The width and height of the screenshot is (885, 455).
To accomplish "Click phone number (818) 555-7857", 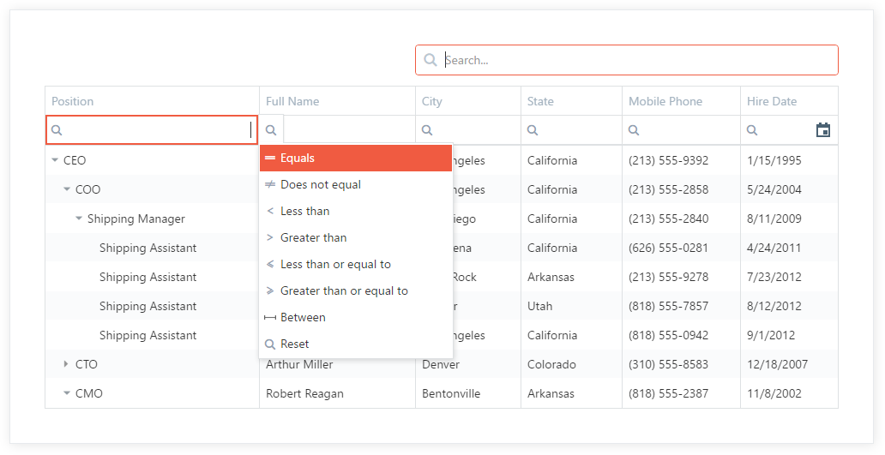I will click(x=668, y=306).
